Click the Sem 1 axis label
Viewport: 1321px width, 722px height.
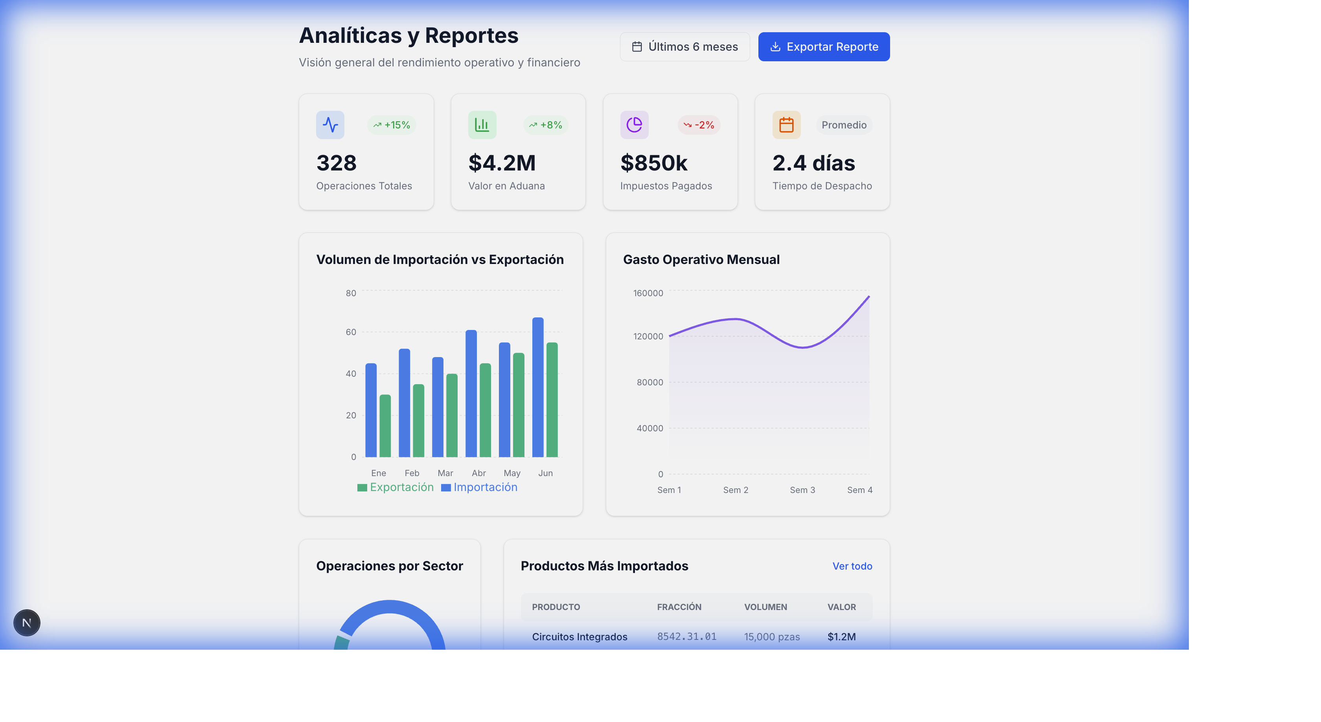[x=669, y=490]
